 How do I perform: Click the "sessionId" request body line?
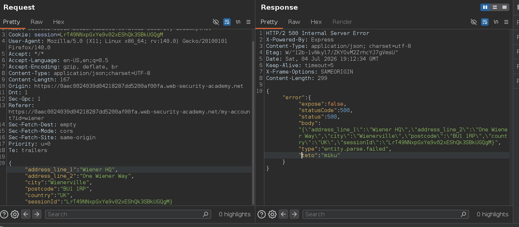pyautogui.click(x=99, y=202)
